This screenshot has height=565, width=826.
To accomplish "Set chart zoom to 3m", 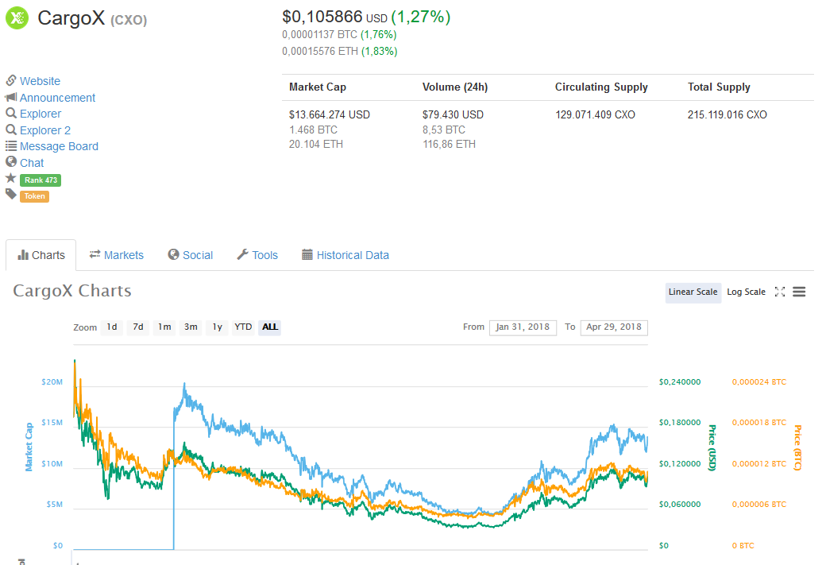I will (191, 327).
